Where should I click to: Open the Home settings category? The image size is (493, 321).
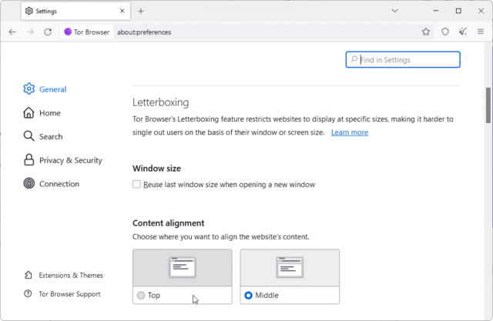tap(42, 112)
